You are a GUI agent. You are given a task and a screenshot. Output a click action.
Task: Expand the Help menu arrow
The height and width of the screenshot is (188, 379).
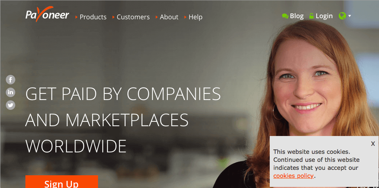pyautogui.click(x=186, y=17)
